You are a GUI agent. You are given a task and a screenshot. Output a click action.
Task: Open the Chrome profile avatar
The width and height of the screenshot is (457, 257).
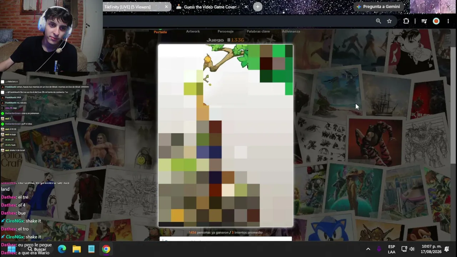pyautogui.click(x=436, y=21)
